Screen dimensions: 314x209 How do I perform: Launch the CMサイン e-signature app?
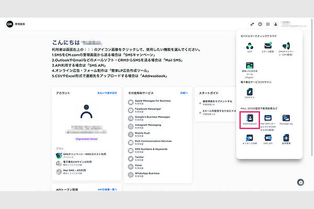pyautogui.click(x=249, y=92)
